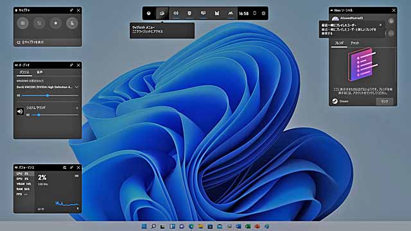Open Excel from taskbar
This screenshot has width=411, height=231.
coord(248,227)
